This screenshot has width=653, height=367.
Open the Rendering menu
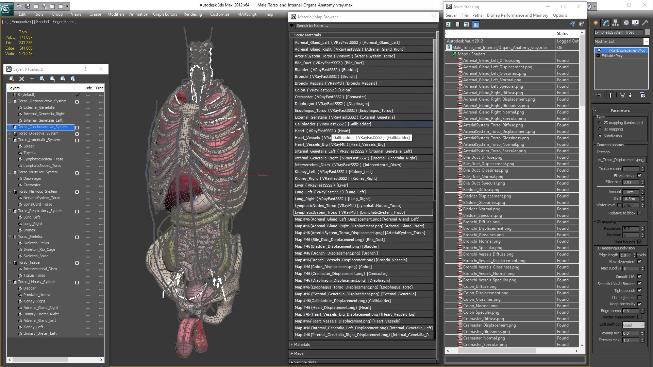point(192,14)
